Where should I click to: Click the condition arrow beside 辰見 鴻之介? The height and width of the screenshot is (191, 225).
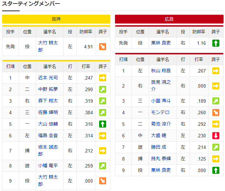[x=216, y=86]
